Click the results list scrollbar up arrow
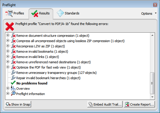The width and height of the screenshot is (160, 113). tap(152, 35)
